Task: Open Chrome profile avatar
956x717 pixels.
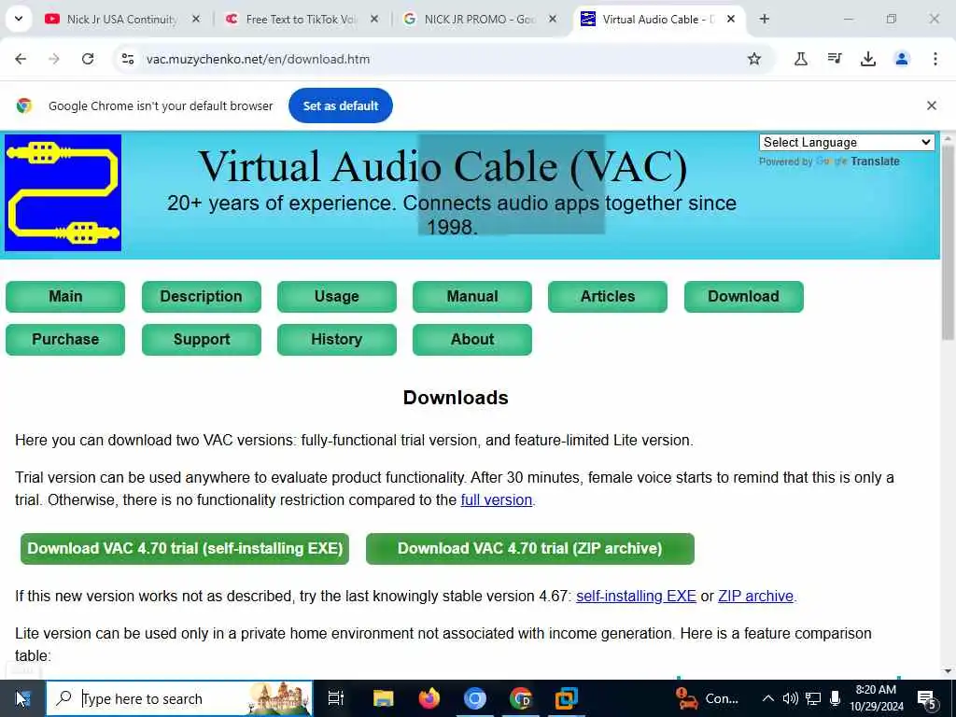Action: 902,59
